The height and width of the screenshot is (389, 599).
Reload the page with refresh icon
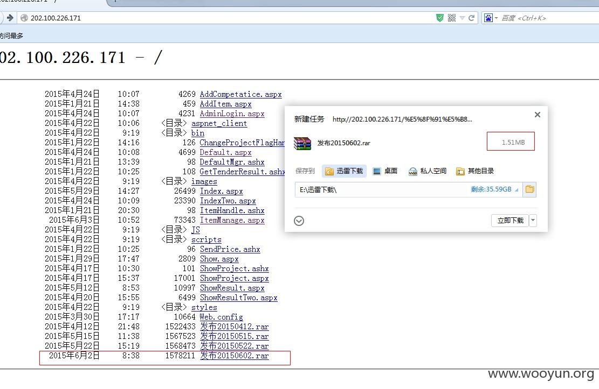pos(471,18)
